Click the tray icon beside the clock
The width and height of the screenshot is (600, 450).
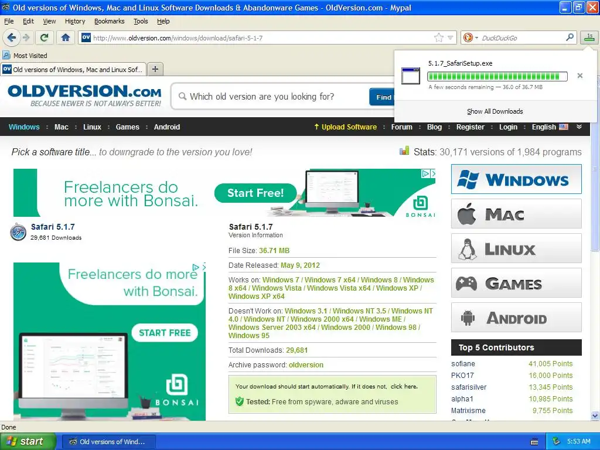pyautogui.click(x=557, y=441)
